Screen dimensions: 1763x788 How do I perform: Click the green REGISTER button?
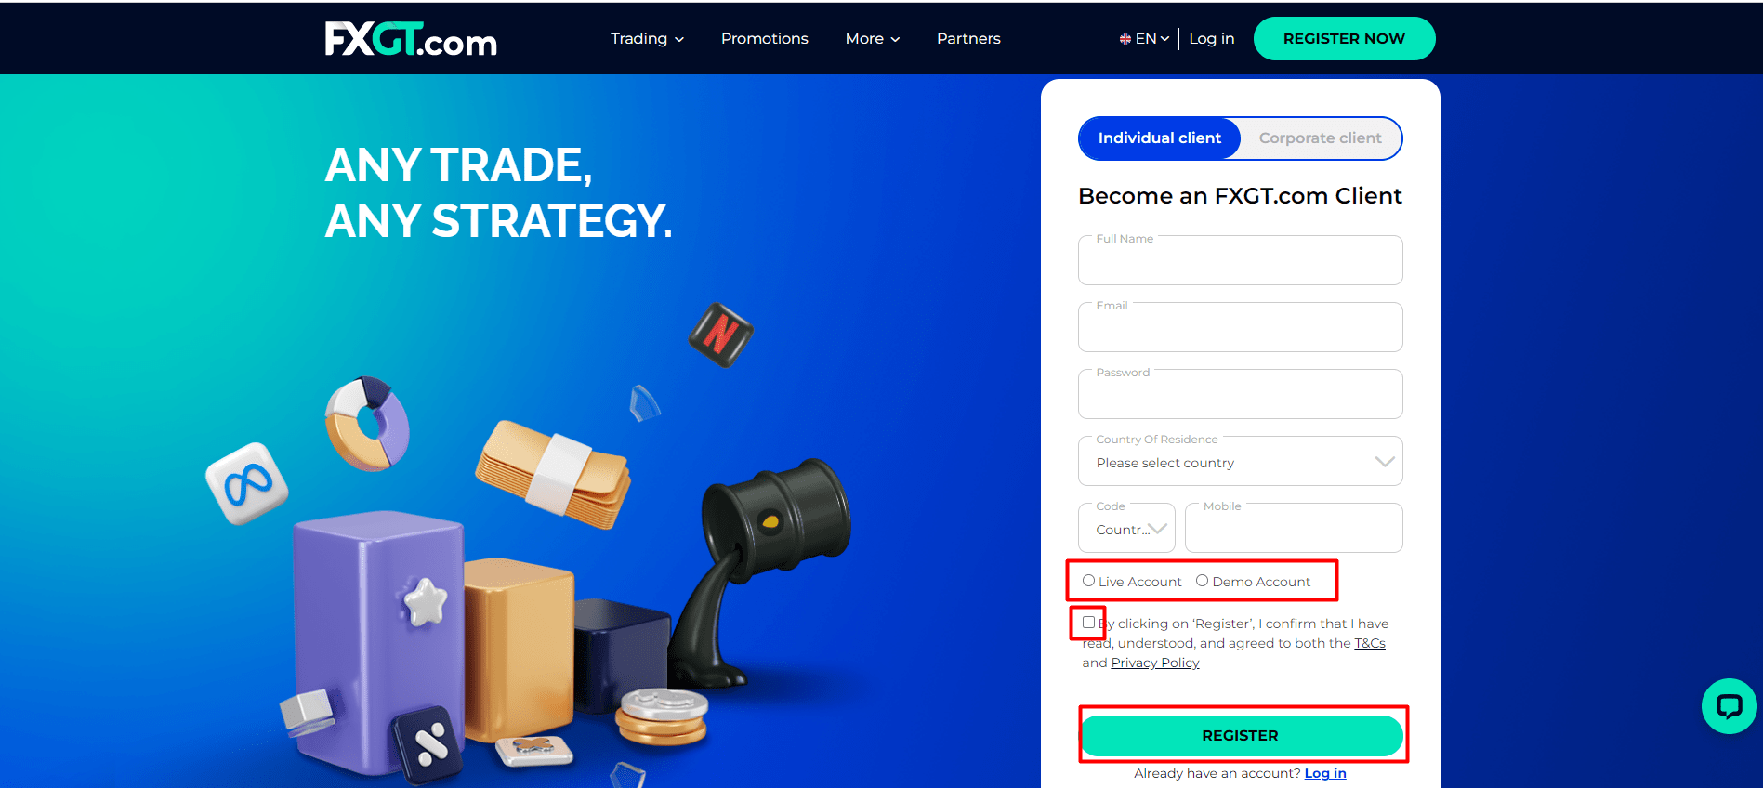point(1241,735)
